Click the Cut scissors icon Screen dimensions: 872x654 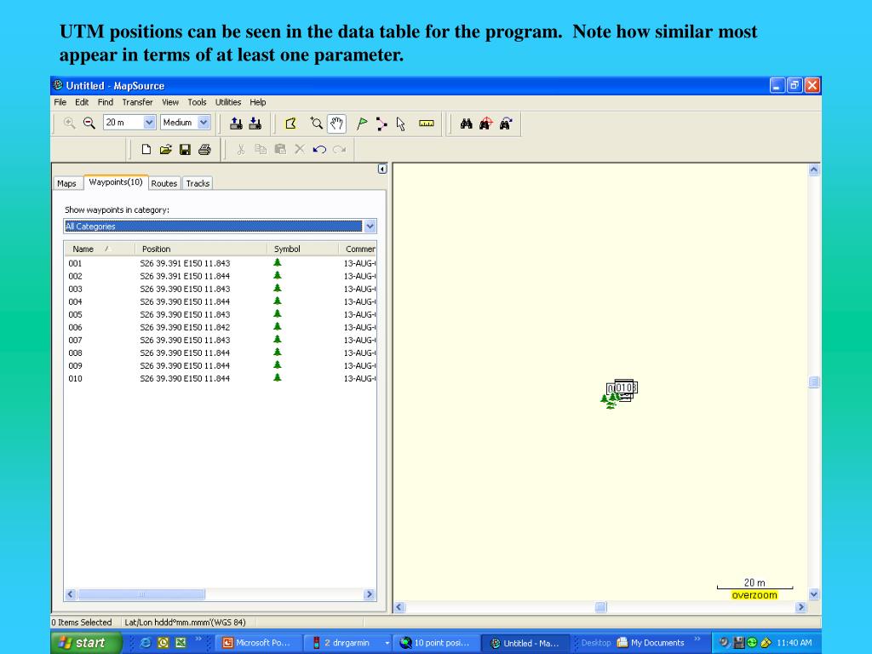tap(241, 149)
